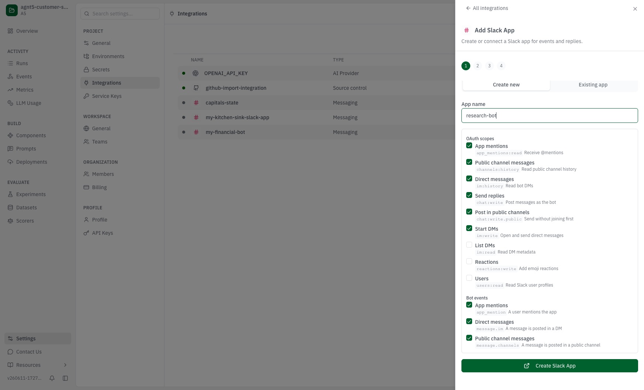Click the Service Keys key icon
The image size is (644, 390).
86,96
